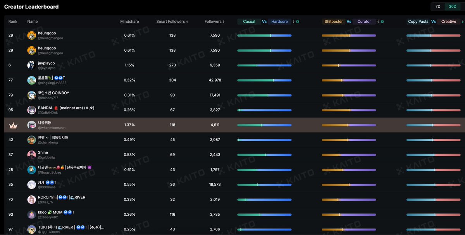Click sort arrows next to Hardcore label
Image resolution: width=465 pixels, height=235 pixels.
point(293,22)
